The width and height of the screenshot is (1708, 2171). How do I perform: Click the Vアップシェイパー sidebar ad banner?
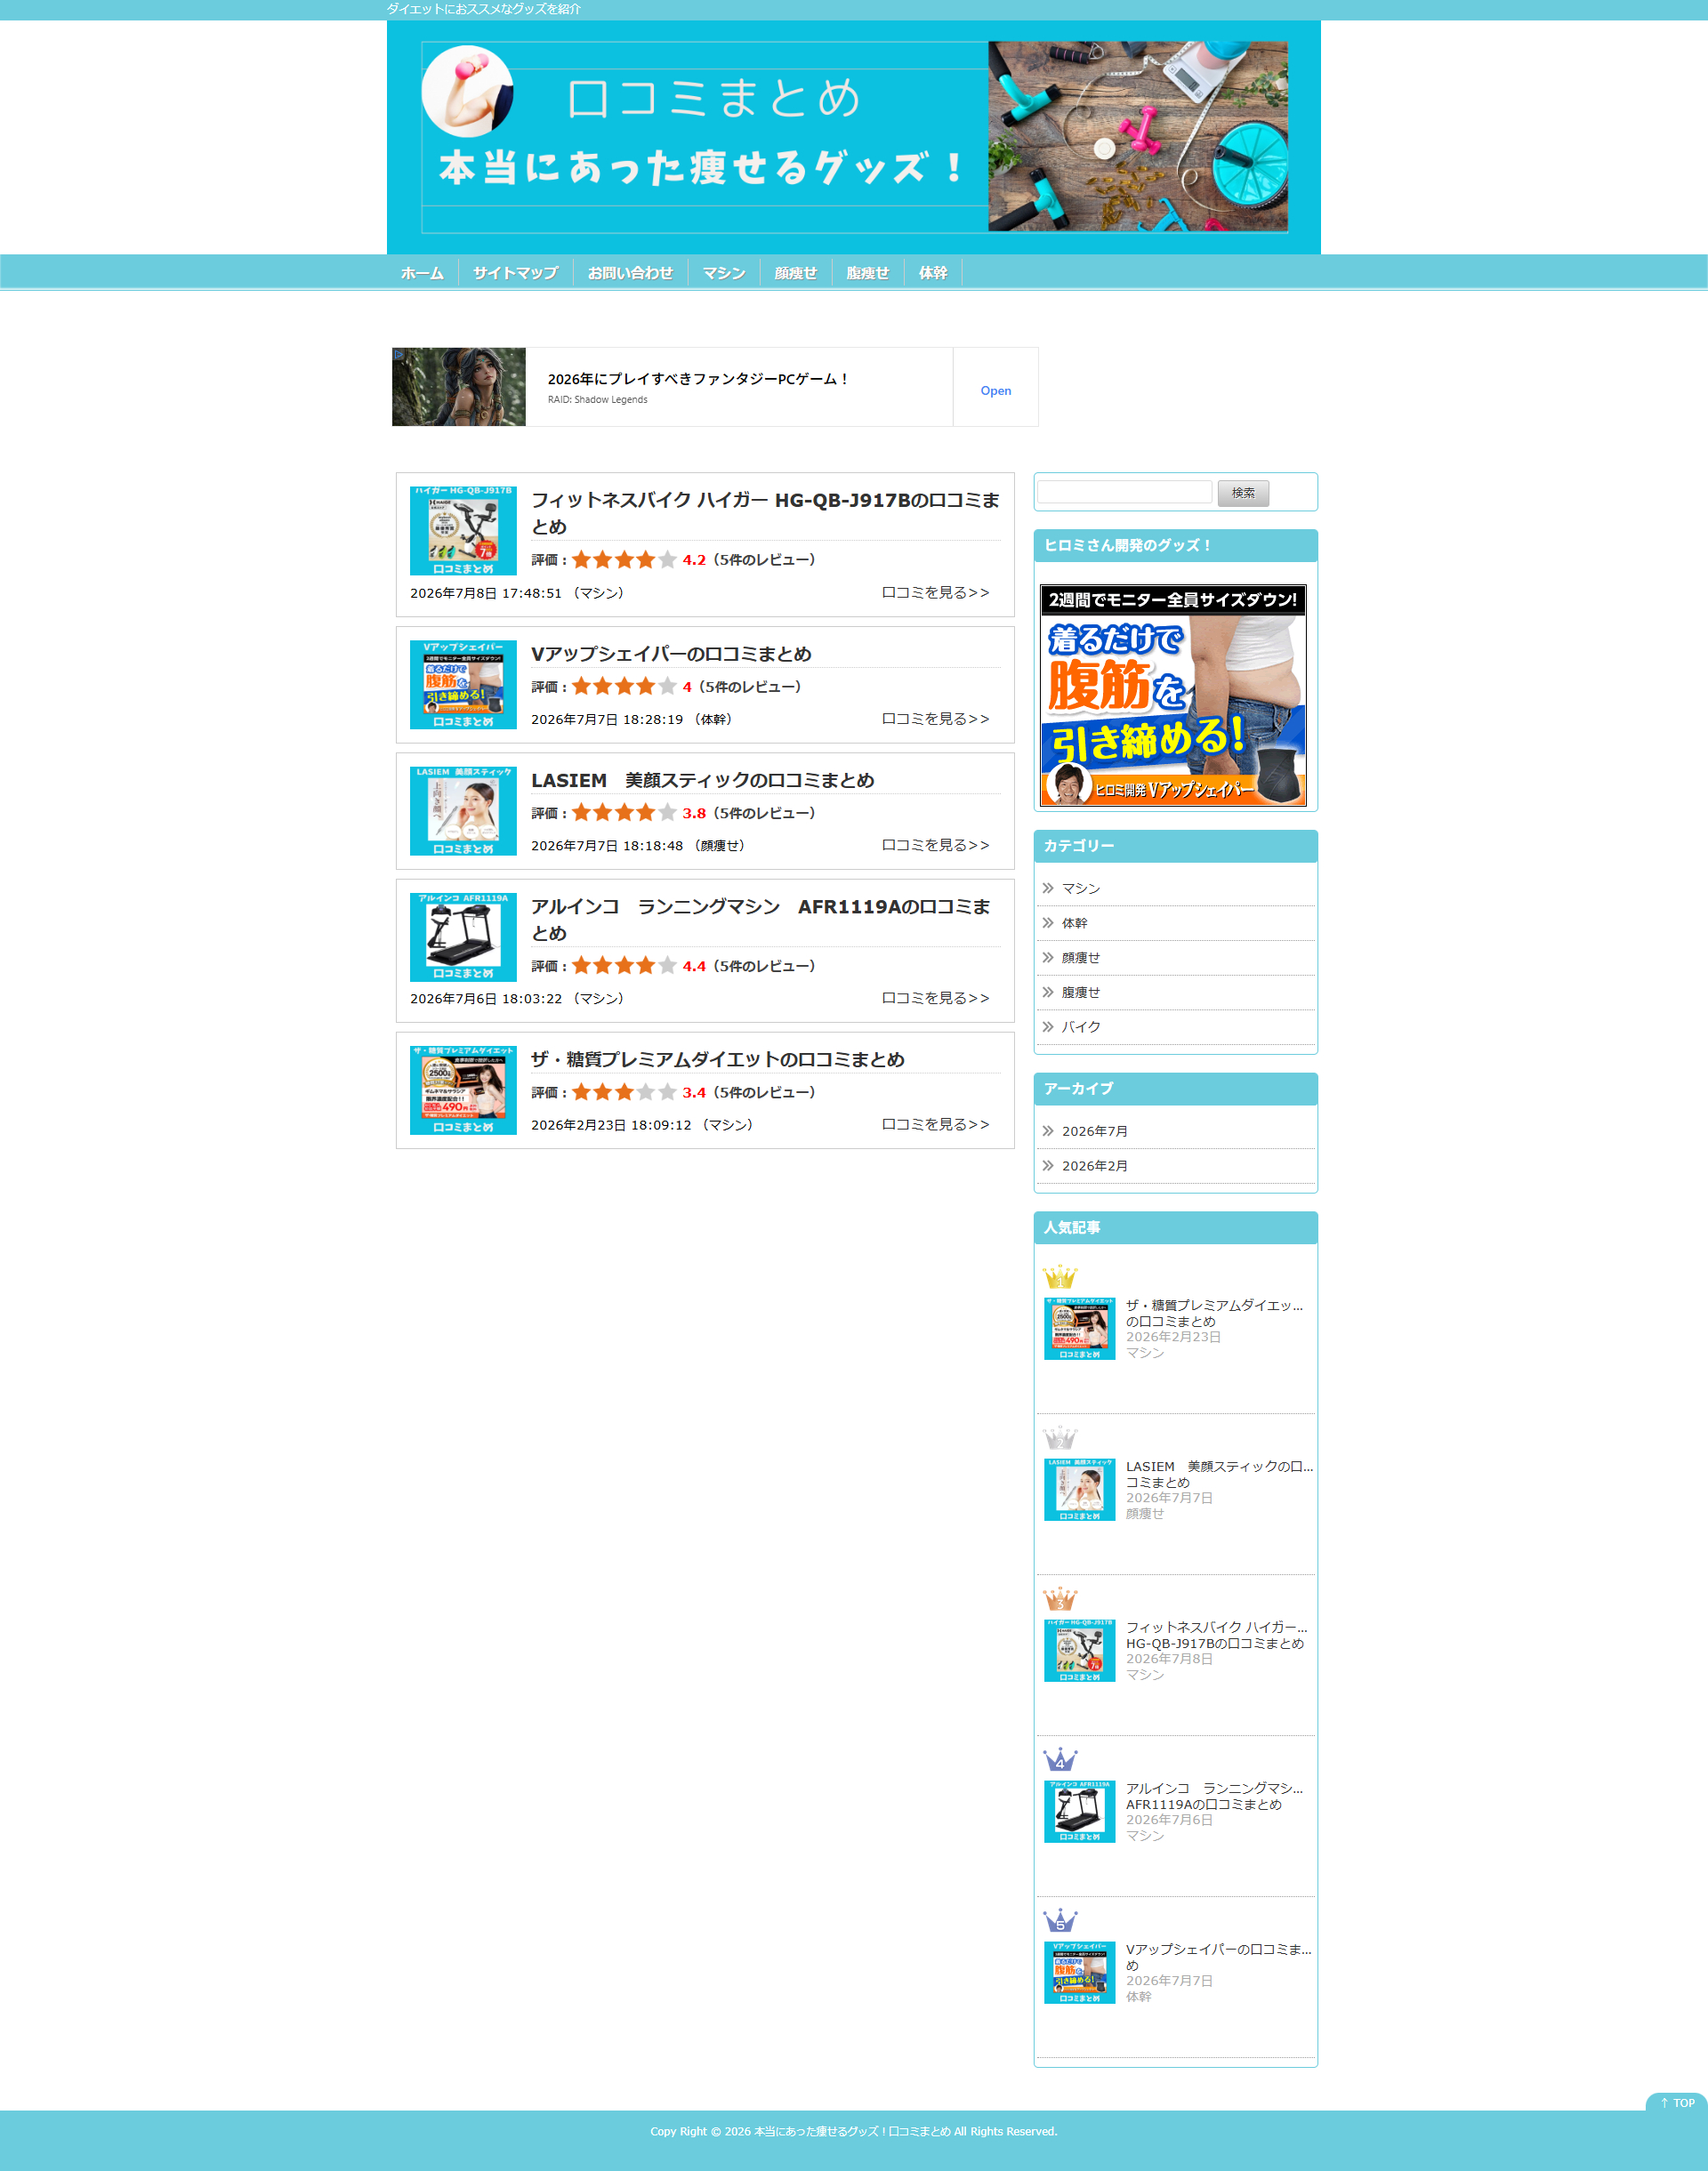pos(1174,696)
